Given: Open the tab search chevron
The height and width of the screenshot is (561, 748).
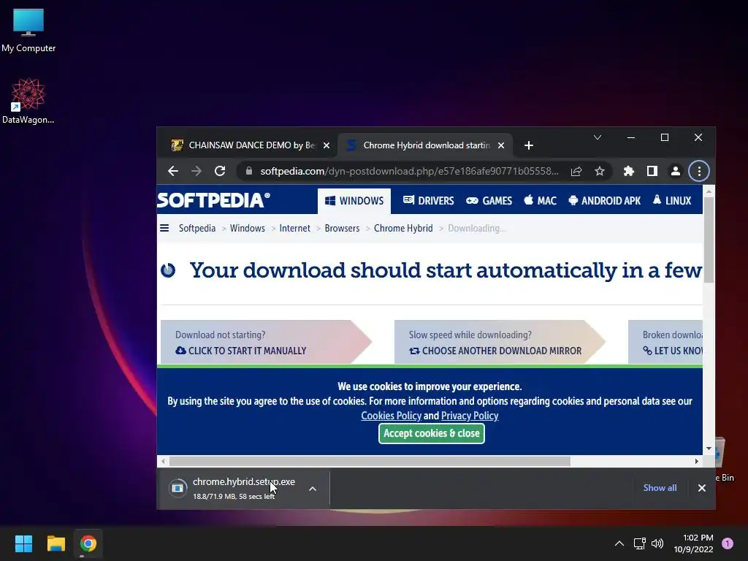Looking at the screenshot, I should point(598,138).
